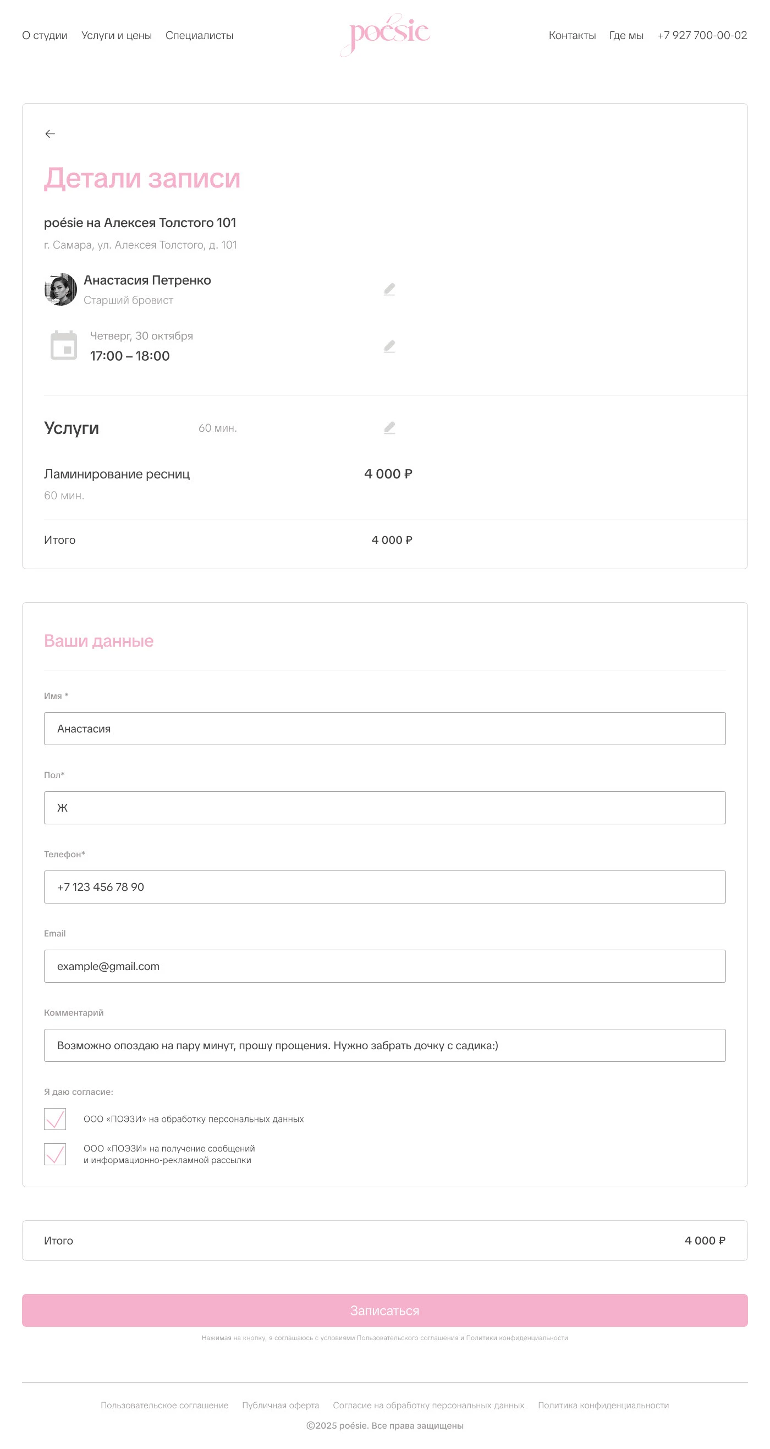Open Политика конфиденциальности footer link

click(x=603, y=1405)
